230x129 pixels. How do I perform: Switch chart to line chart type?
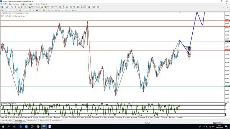click(x=67, y=7)
